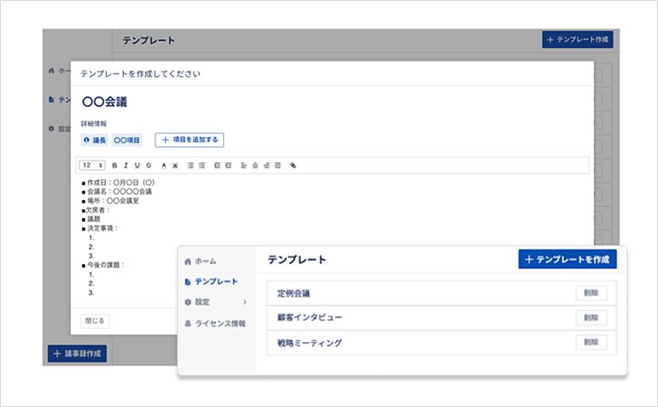Viewport: 658px width, 407px height.
Task: Apply numbered list formatting
Action: click(202, 166)
